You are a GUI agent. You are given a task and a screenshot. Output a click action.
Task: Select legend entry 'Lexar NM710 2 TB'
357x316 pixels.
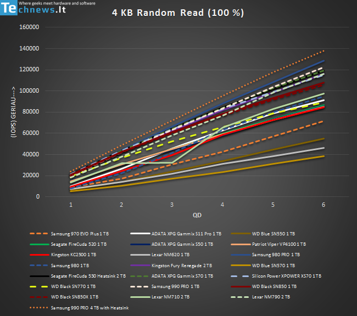point(160,297)
